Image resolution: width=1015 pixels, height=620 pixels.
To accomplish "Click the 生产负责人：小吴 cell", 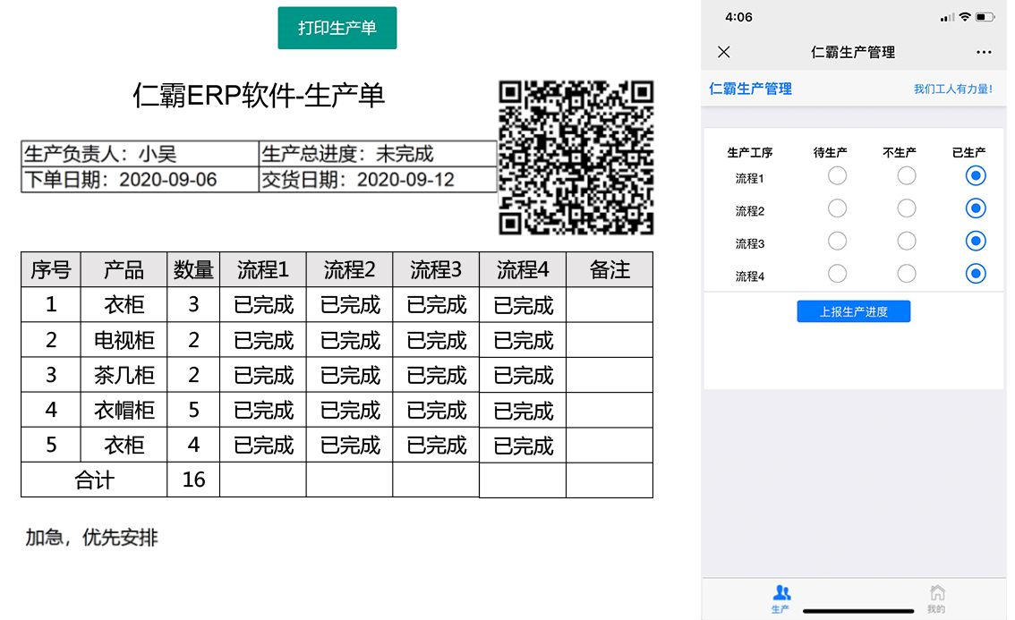I will 140,154.
